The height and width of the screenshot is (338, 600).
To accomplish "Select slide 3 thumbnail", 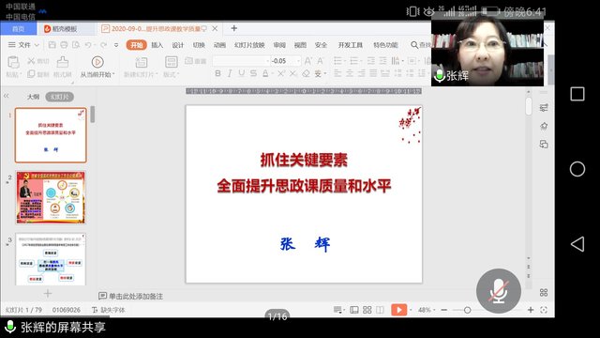I will point(51,259).
